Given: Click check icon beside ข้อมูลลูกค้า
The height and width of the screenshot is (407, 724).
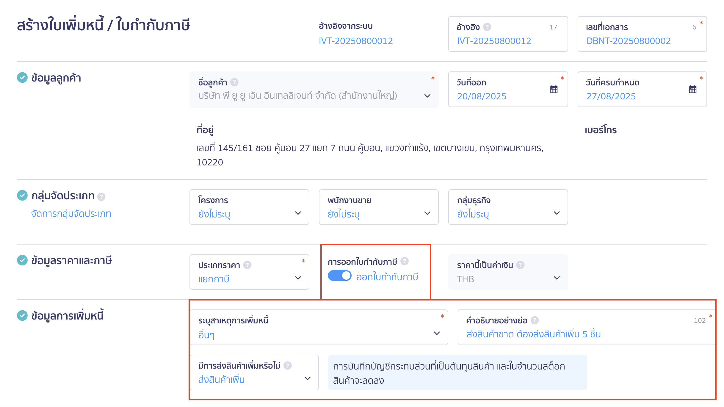Looking at the screenshot, I should [22, 77].
